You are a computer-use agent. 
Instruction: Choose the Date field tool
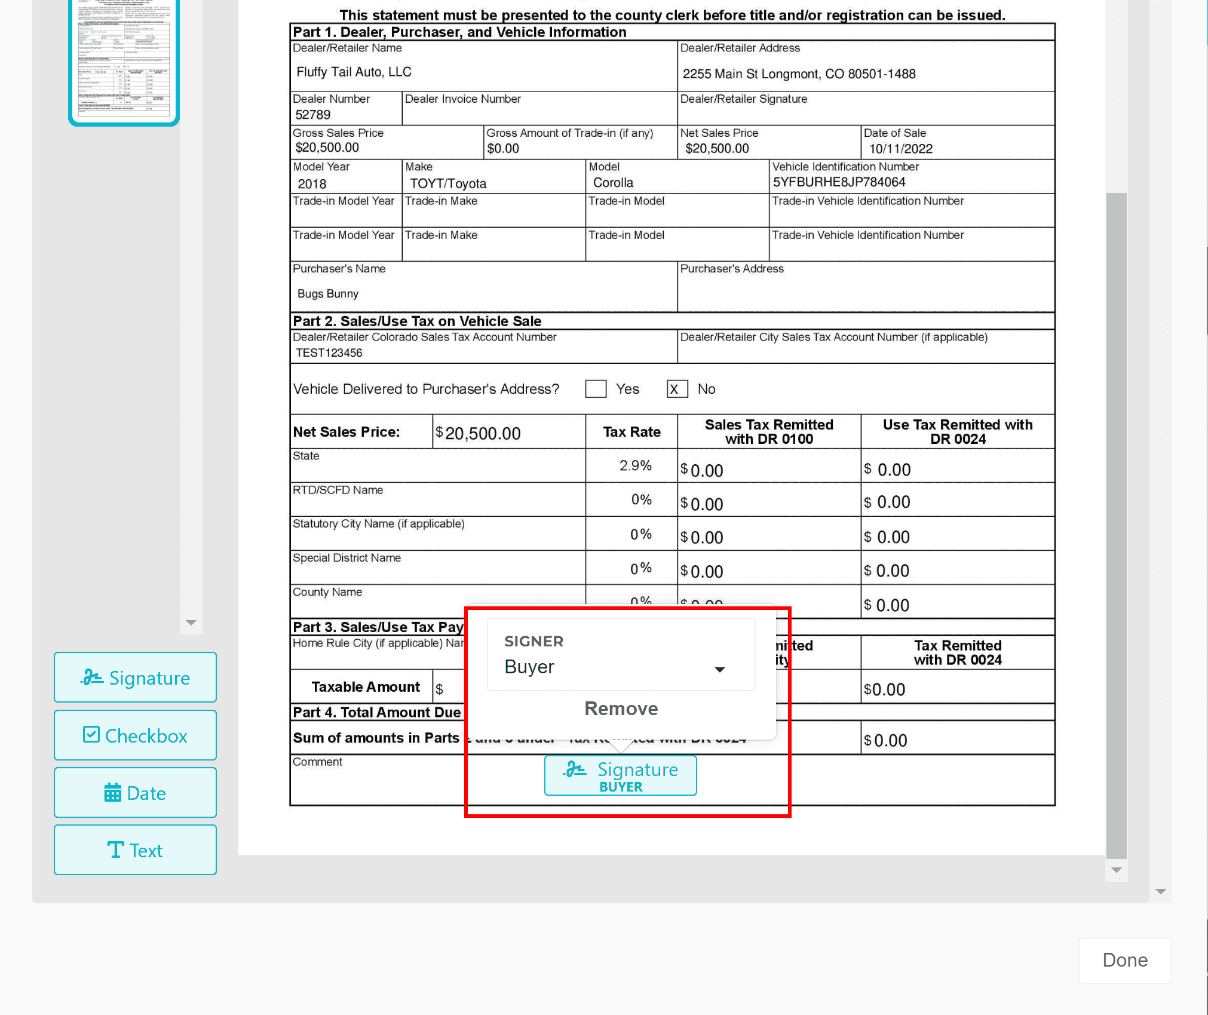tap(135, 793)
